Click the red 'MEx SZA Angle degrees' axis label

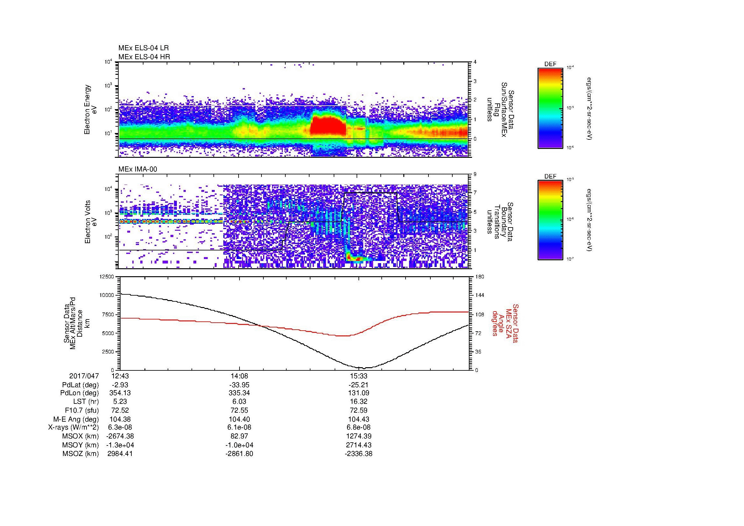pyautogui.click(x=505, y=323)
